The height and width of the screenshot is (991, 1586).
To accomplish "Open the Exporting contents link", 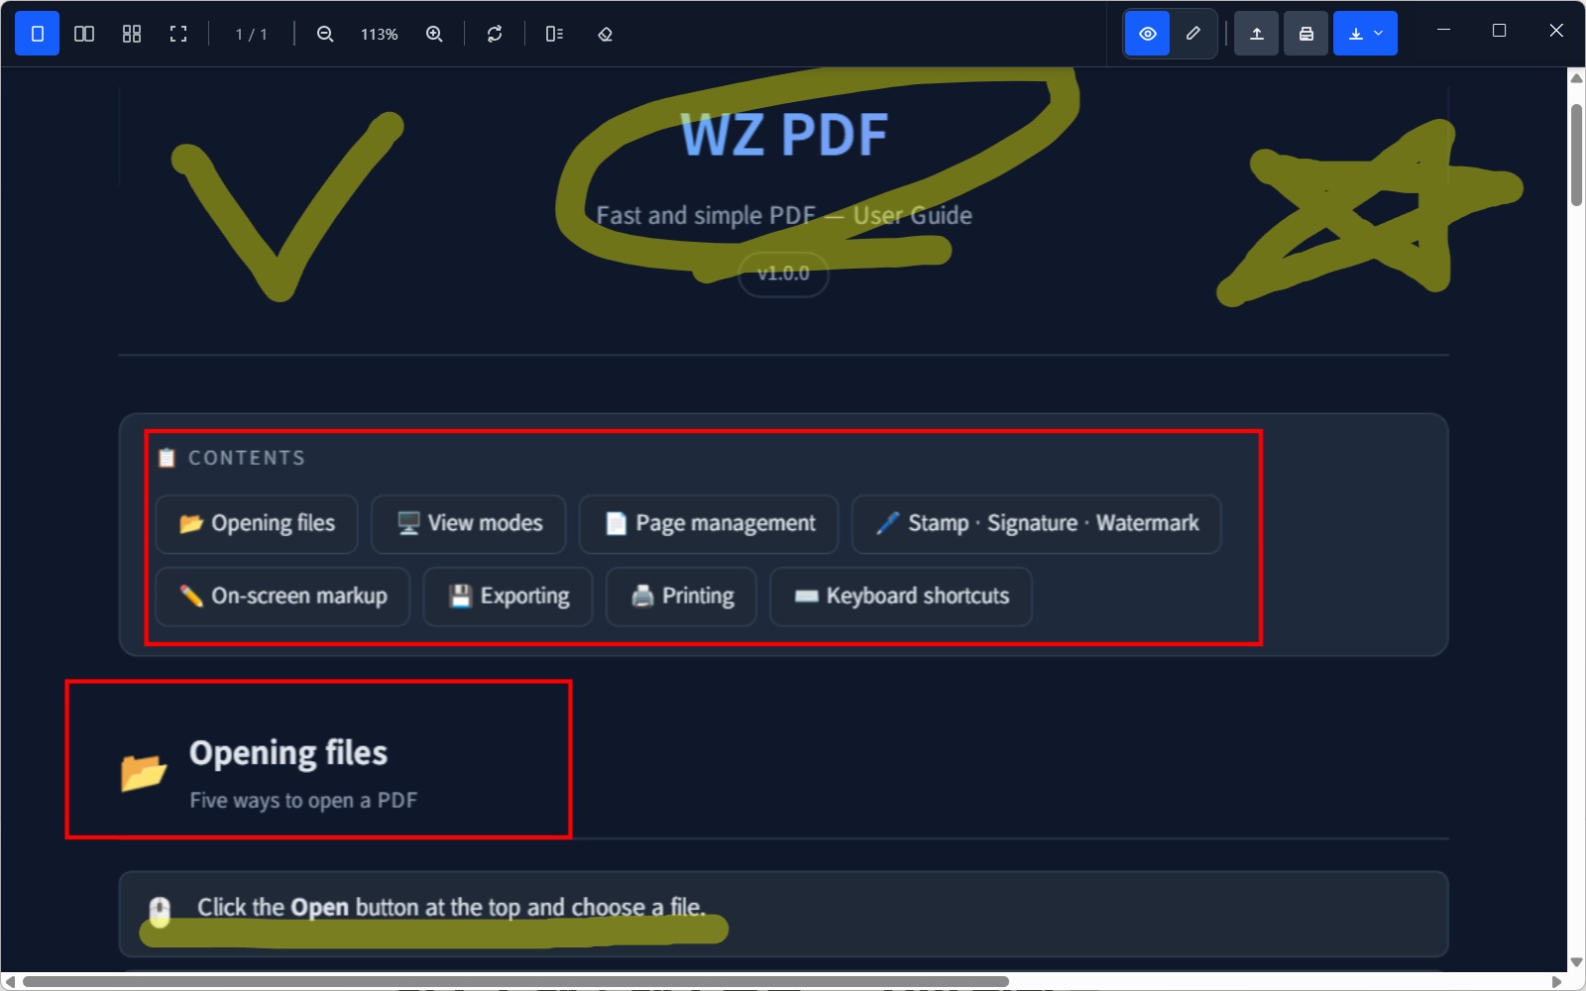I will tap(509, 596).
